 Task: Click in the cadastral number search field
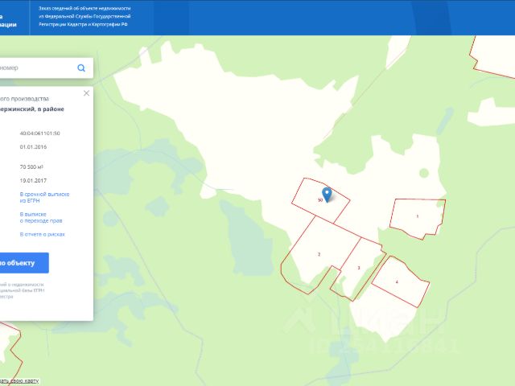[x=36, y=68]
